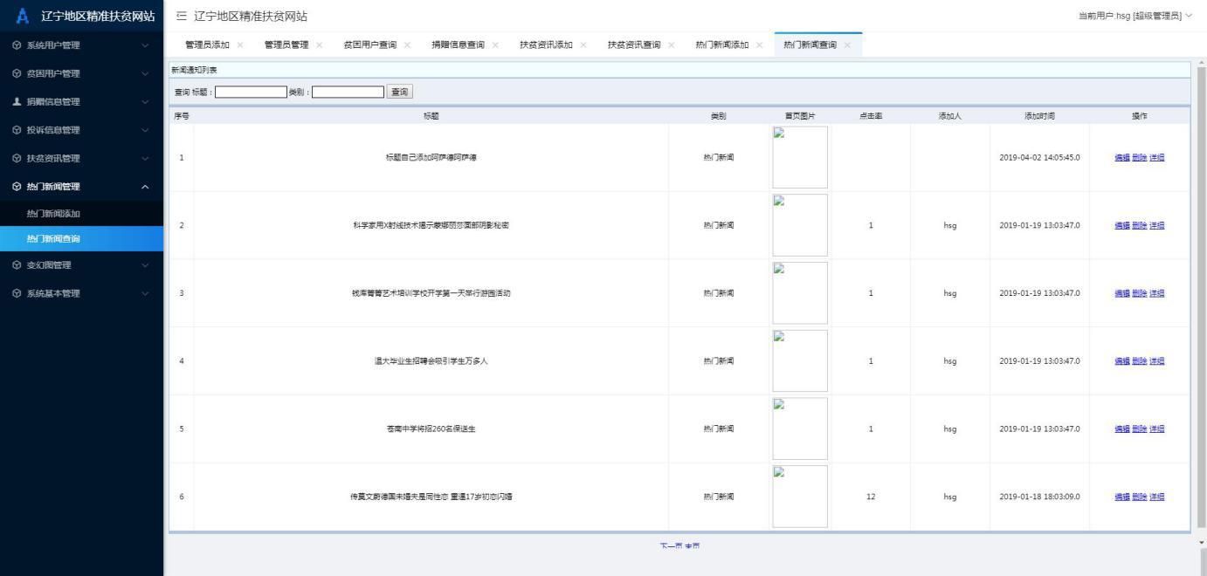Click the broken image thumbnail in row 1
Viewport: 1207px width, 576px height.
tap(800, 158)
